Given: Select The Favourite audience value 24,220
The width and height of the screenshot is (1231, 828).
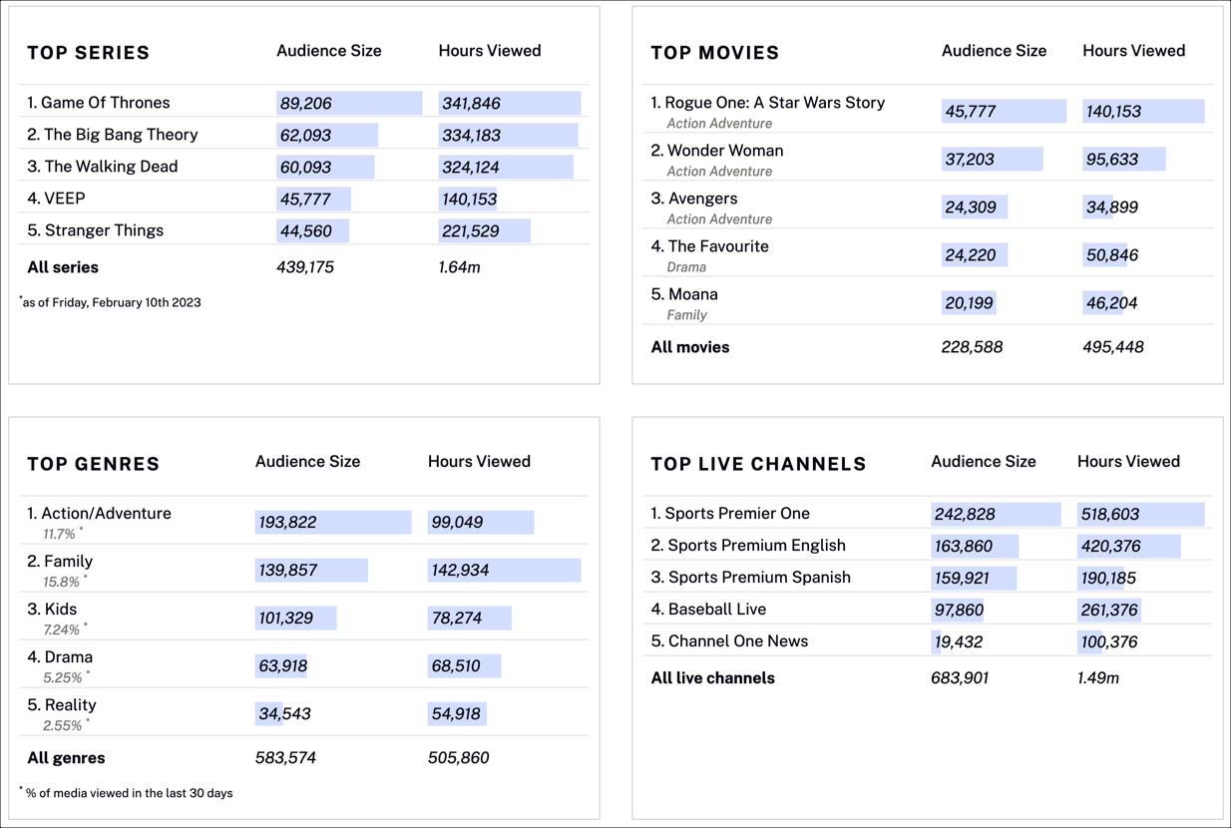Looking at the screenshot, I should coord(971,255).
